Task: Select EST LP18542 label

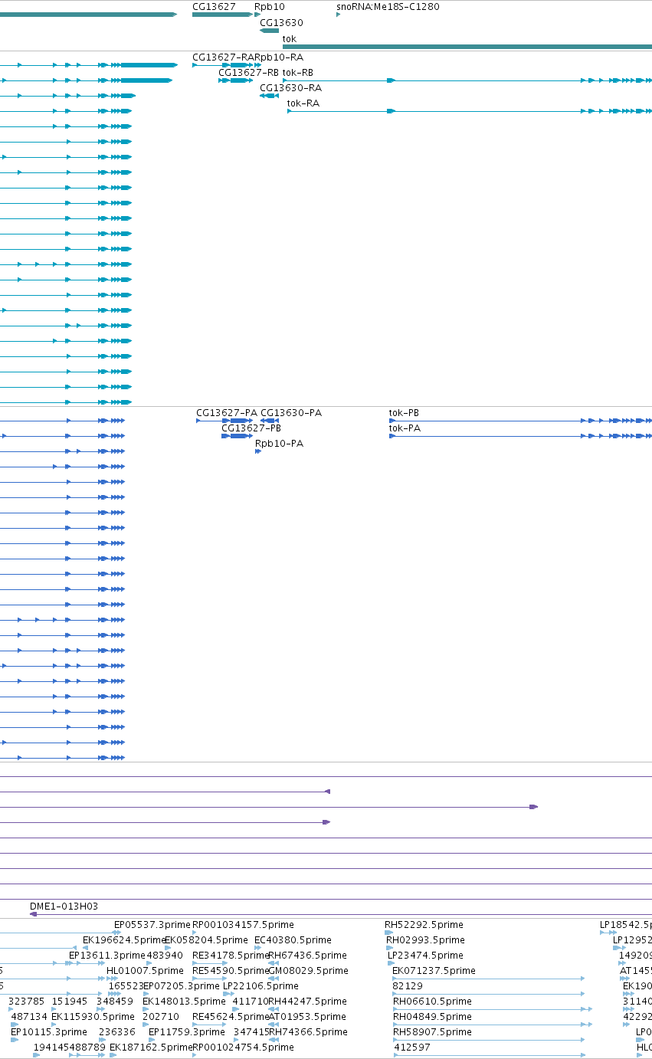Action: (625, 924)
